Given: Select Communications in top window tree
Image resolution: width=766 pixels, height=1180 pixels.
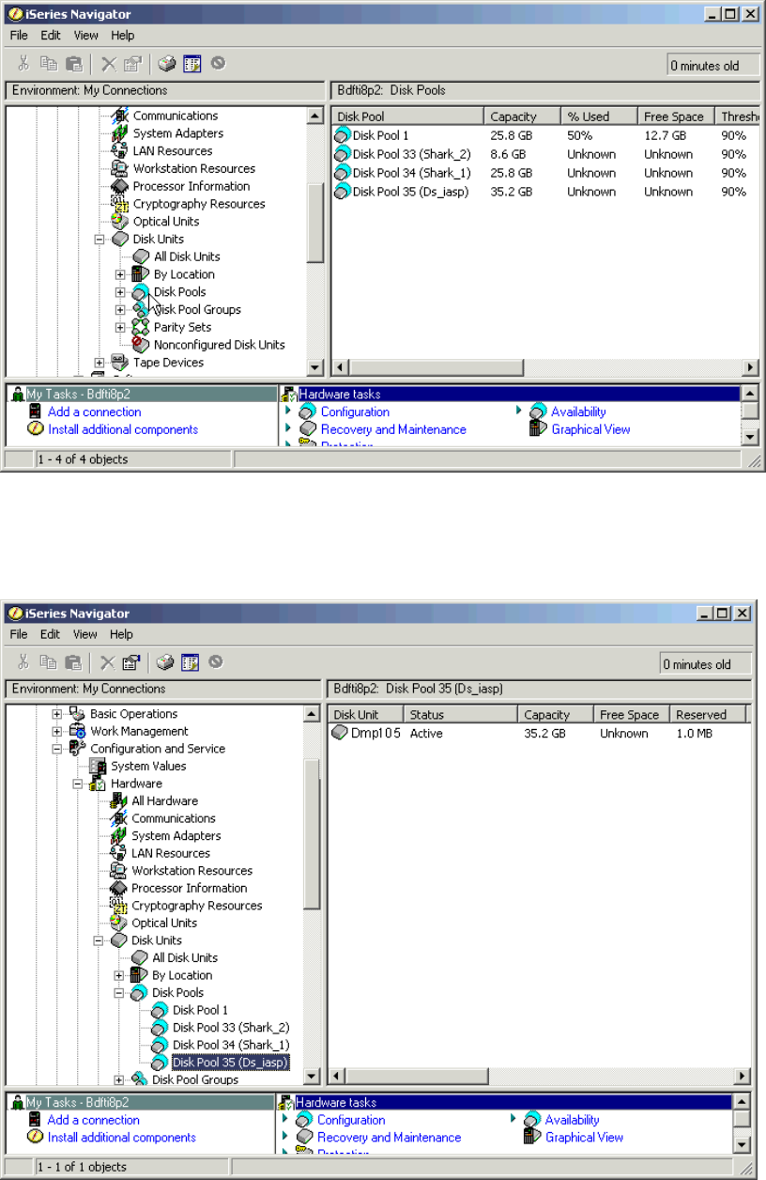Looking at the screenshot, I should click(x=175, y=116).
